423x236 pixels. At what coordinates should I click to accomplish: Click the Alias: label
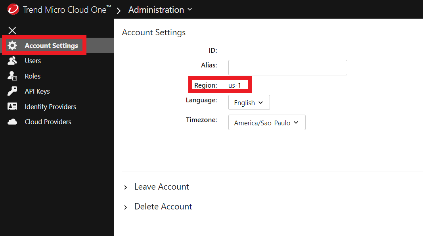point(209,65)
